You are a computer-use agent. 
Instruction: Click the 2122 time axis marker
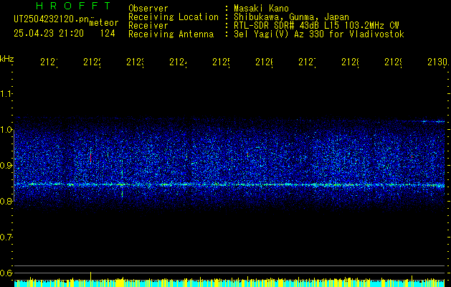tap(92, 62)
